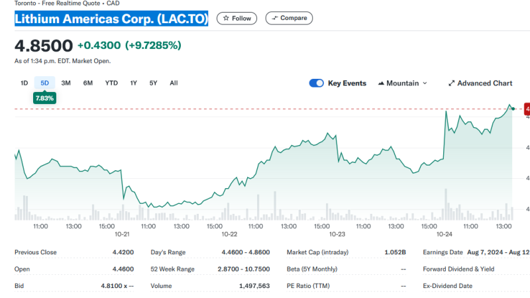
Task: Switch chart range to 1D
Action: click(25, 83)
